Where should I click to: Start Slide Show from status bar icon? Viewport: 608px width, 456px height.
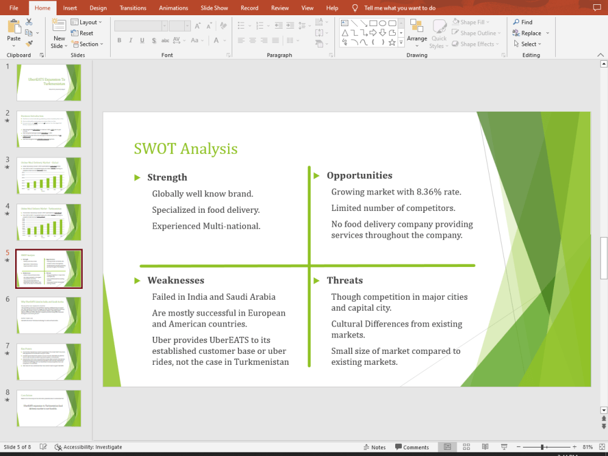504,447
